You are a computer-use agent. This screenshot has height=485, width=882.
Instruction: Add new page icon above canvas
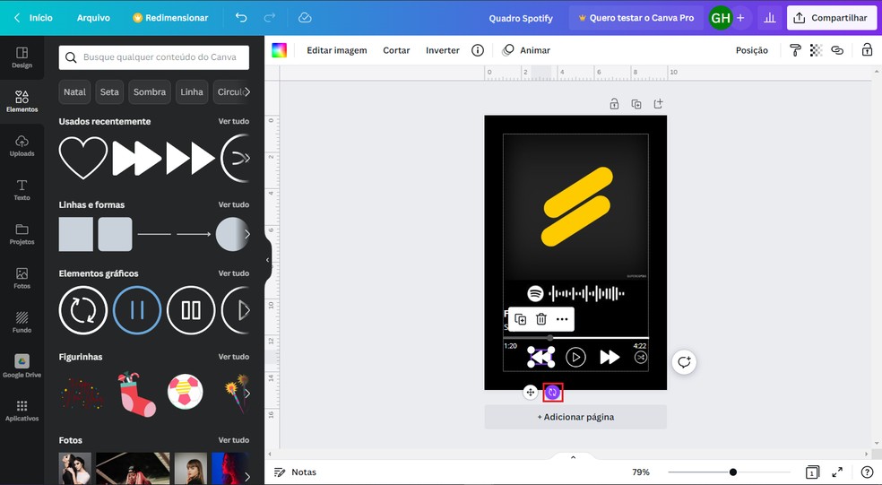tap(658, 104)
